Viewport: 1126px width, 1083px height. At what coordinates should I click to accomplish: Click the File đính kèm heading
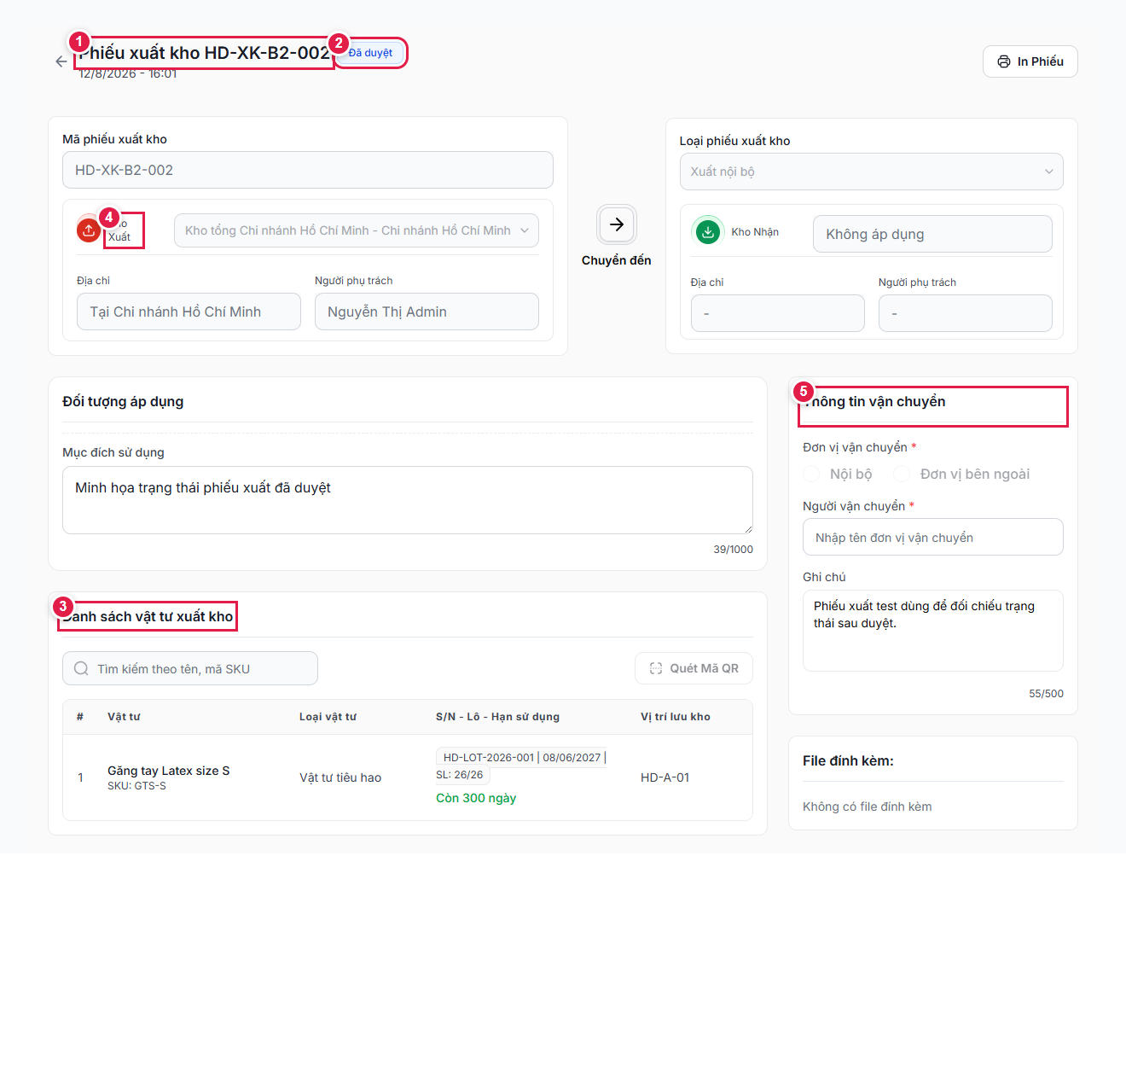pyautogui.click(x=848, y=761)
